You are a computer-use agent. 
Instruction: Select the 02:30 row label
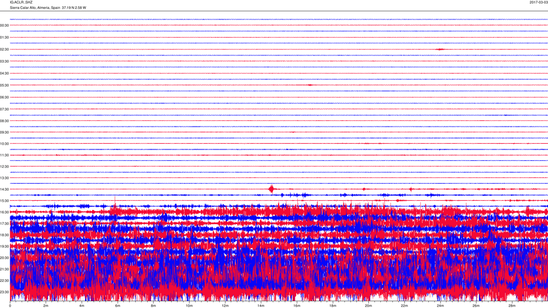[x=5, y=50]
